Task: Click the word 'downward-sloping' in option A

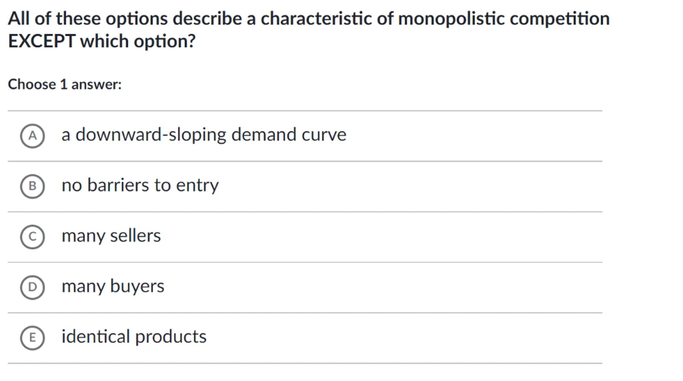Action: point(151,135)
